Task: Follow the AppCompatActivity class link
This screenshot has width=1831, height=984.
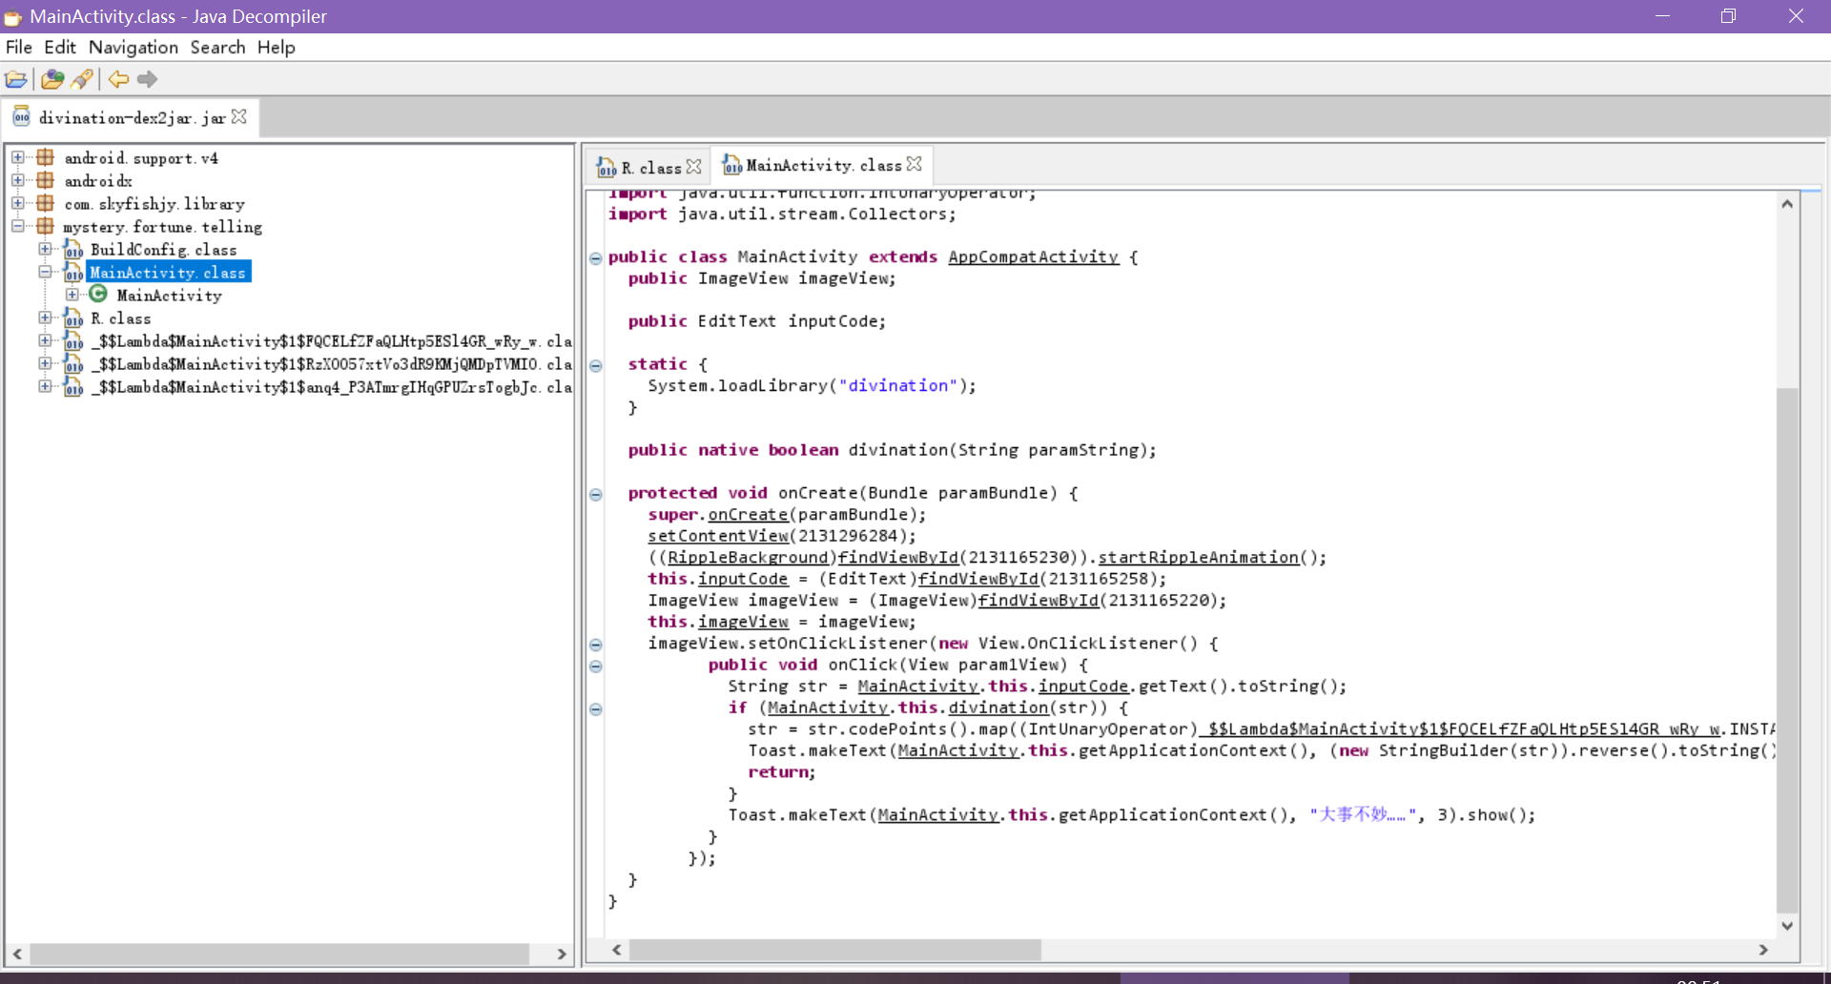Action: (1034, 256)
